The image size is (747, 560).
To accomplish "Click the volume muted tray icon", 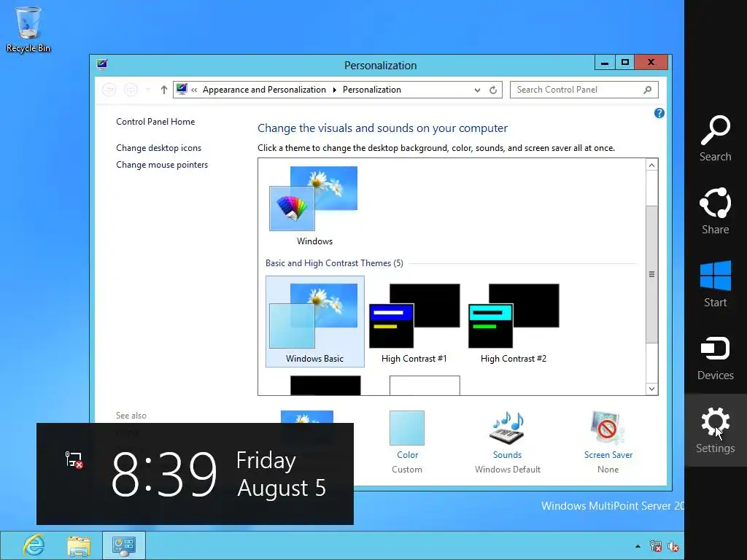I will pyautogui.click(x=673, y=546).
